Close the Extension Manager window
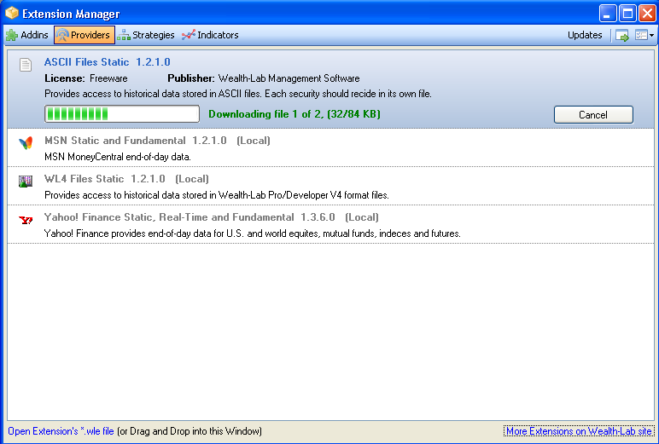This screenshot has width=659, height=444. point(647,14)
